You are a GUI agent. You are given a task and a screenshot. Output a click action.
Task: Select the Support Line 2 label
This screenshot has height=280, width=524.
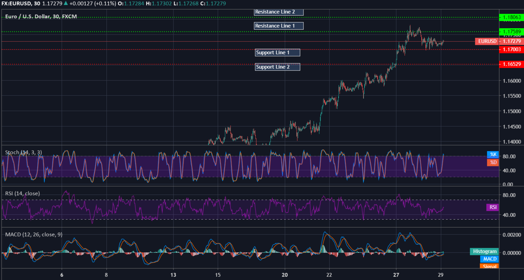click(277, 67)
